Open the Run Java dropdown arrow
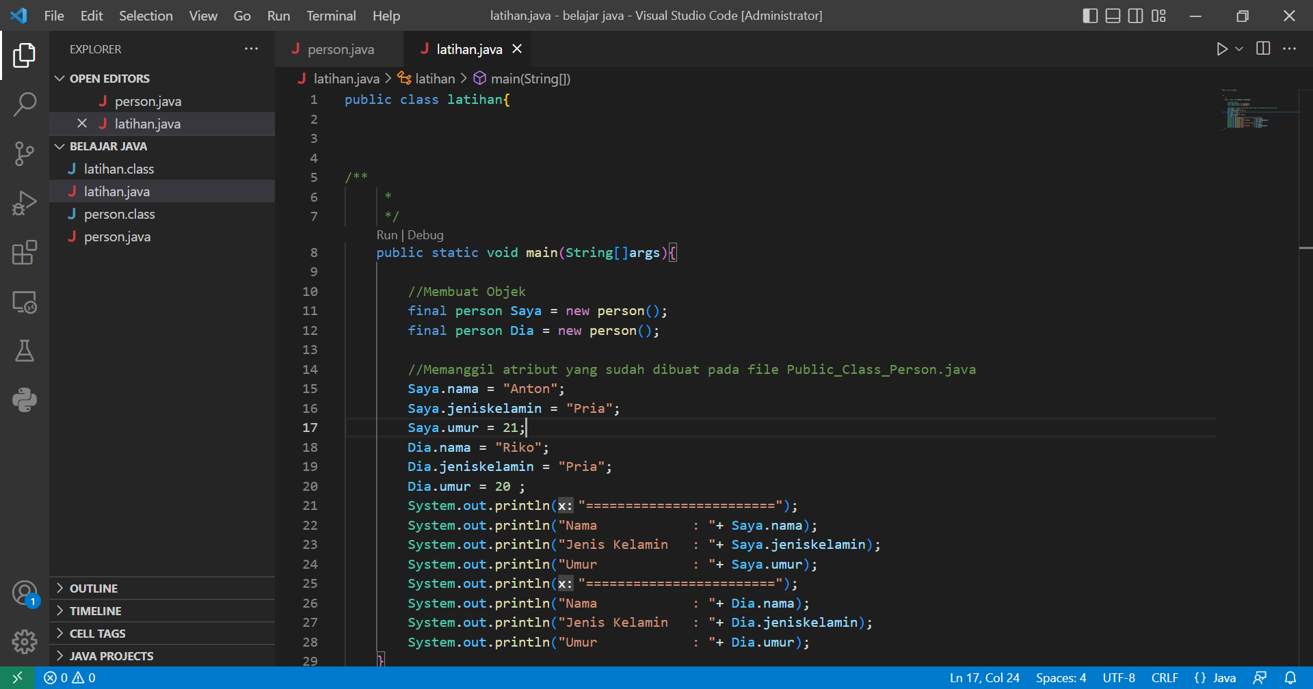Viewport: 1313px width, 689px height. click(1238, 49)
